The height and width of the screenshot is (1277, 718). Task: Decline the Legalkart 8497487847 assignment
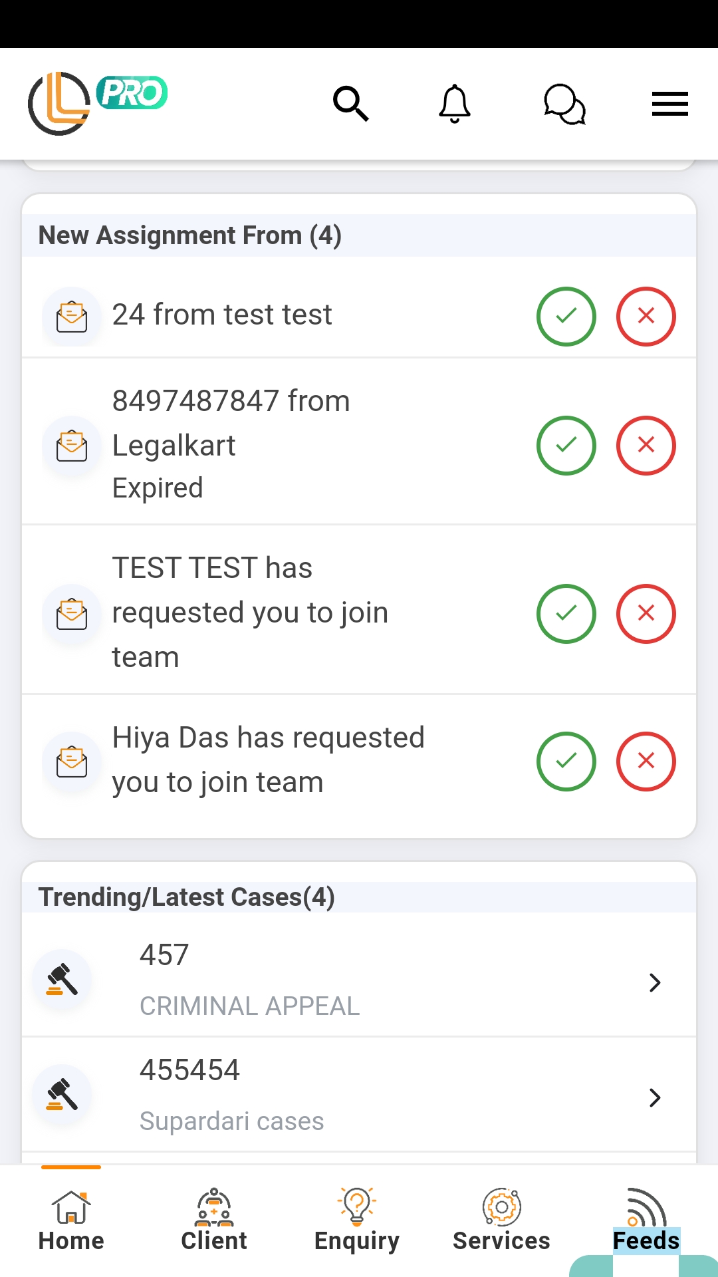tap(646, 446)
